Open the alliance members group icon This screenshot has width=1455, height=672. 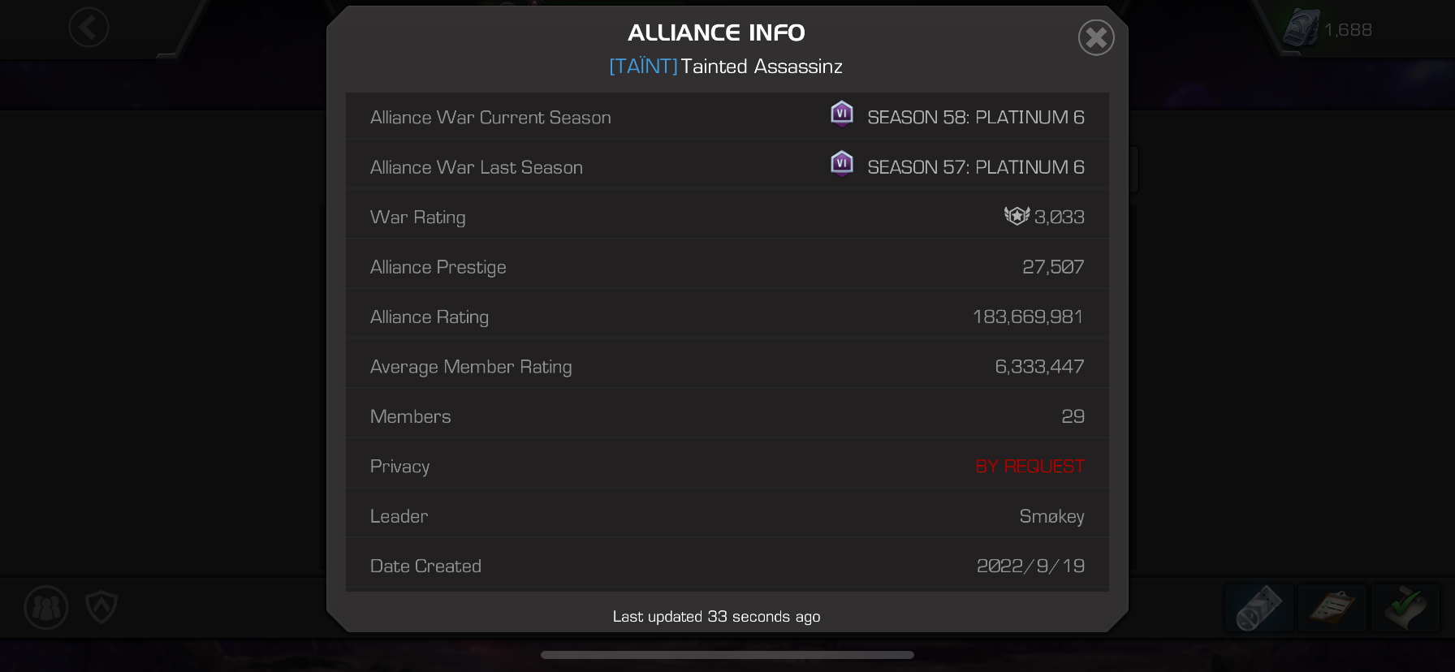pos(46,607)
